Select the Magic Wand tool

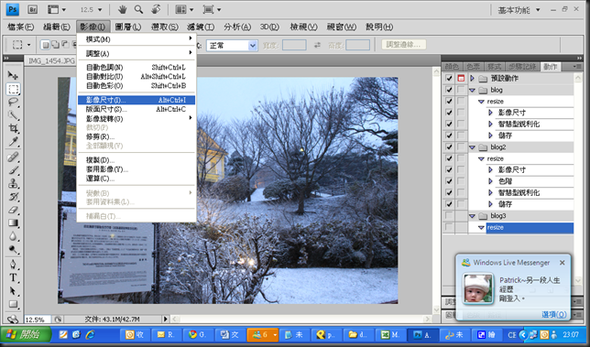pyautogui.click(x=13, y=115)
